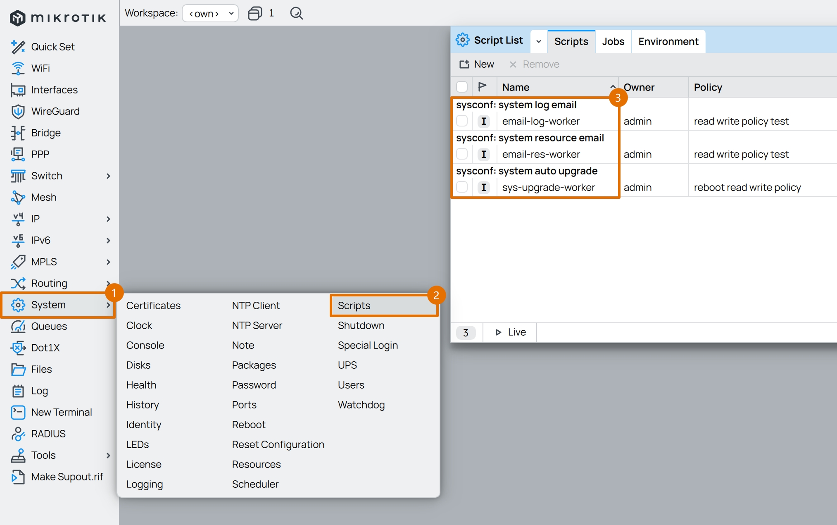Check the sys-upgrade-worker row checkbox

tap(462, 187)
